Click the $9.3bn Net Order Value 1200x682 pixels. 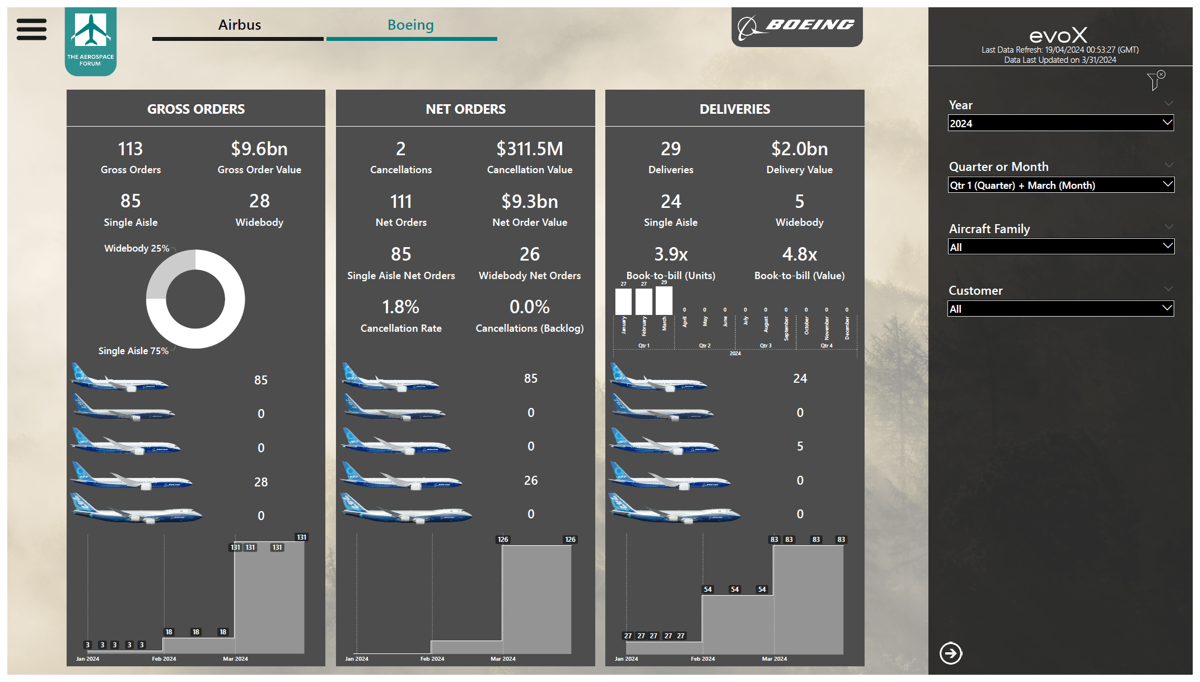(x=530, y=202)
